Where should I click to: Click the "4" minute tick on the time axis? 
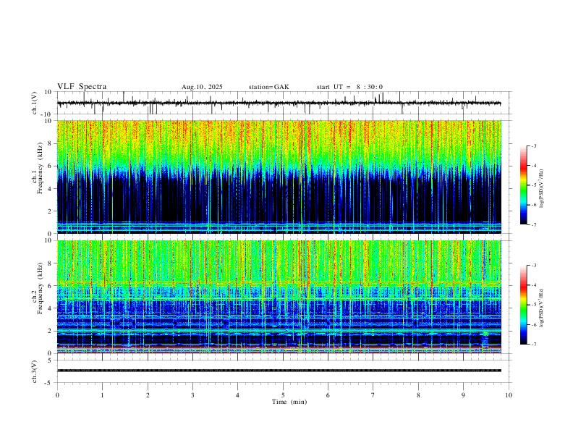click(237, 395)
